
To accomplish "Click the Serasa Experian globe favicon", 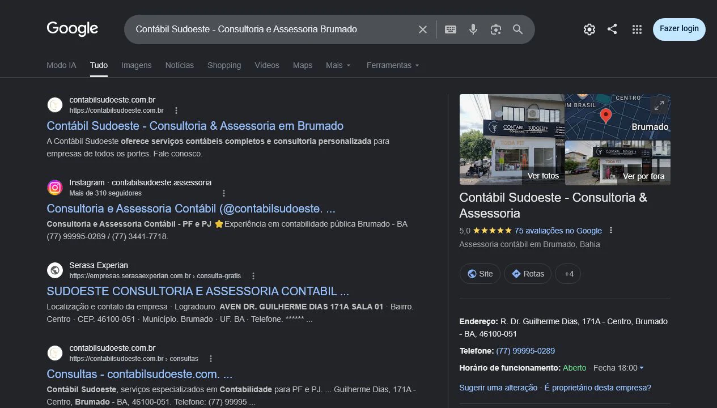I will coord(55,270).
